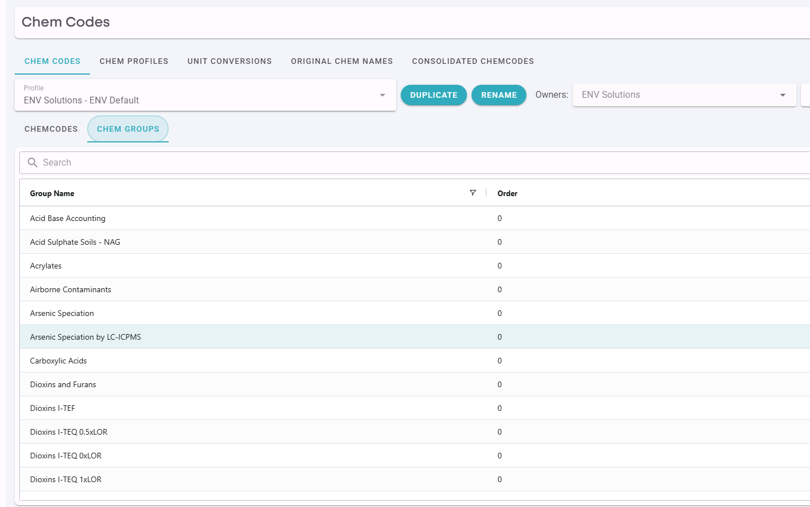Switch to the Chem Profiles tab
The height and width of the screenshot is (507, 810).
(134, 61)
